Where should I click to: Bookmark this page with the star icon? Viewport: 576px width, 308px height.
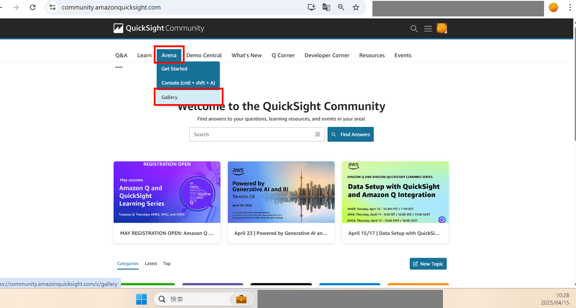pyautogui.click(x=356, y=7)
